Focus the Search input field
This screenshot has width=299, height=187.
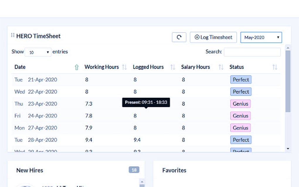(x=252, y=52)
